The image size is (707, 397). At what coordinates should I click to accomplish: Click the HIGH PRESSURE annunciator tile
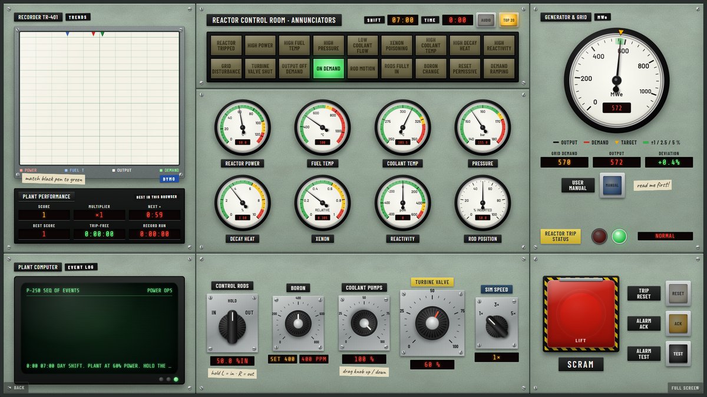(x=328, y=45)
